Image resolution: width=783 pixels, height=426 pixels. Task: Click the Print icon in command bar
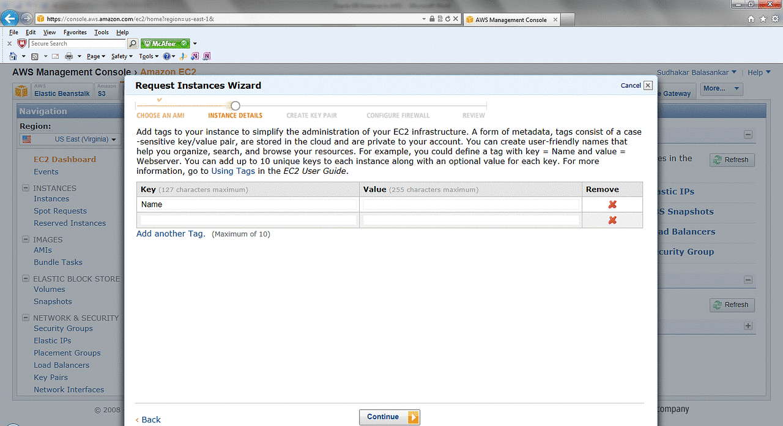click(x=69, y=56)
